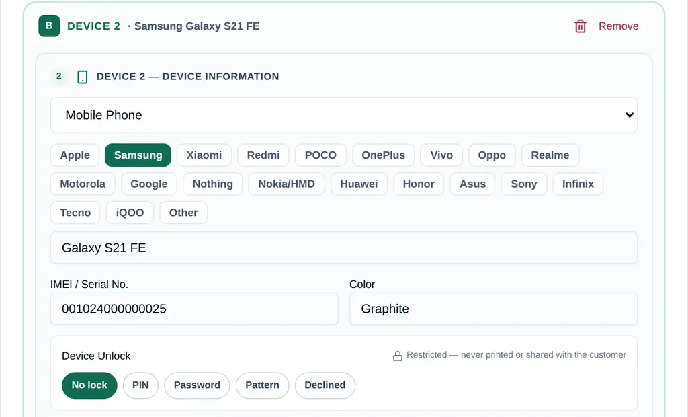The height and width of the screenshot is (417, 688).
Task: Click the green B device badge
Action: (x=49, y=26)
